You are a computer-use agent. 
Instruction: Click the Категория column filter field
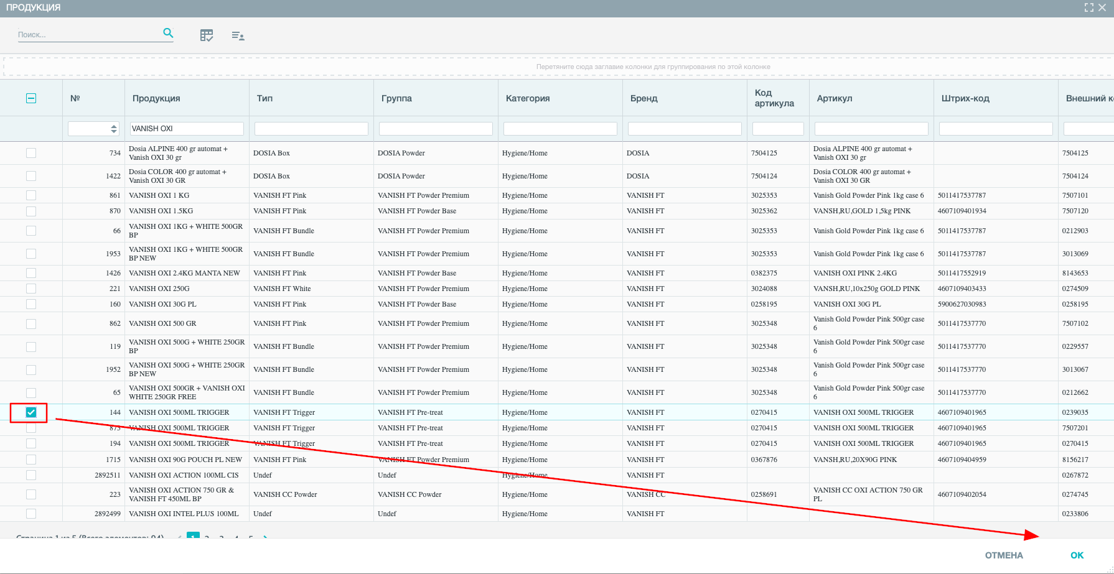[560, 129]
